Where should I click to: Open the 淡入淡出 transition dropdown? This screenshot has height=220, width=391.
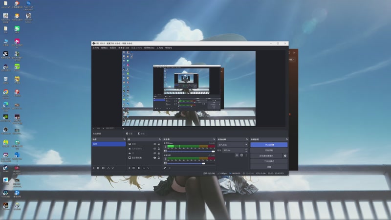pos(233,145)
